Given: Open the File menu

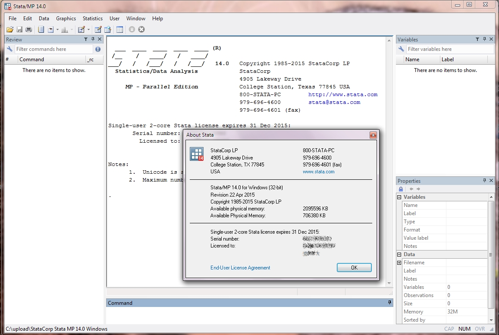Looking at the screenshot, I should [13, 19].
